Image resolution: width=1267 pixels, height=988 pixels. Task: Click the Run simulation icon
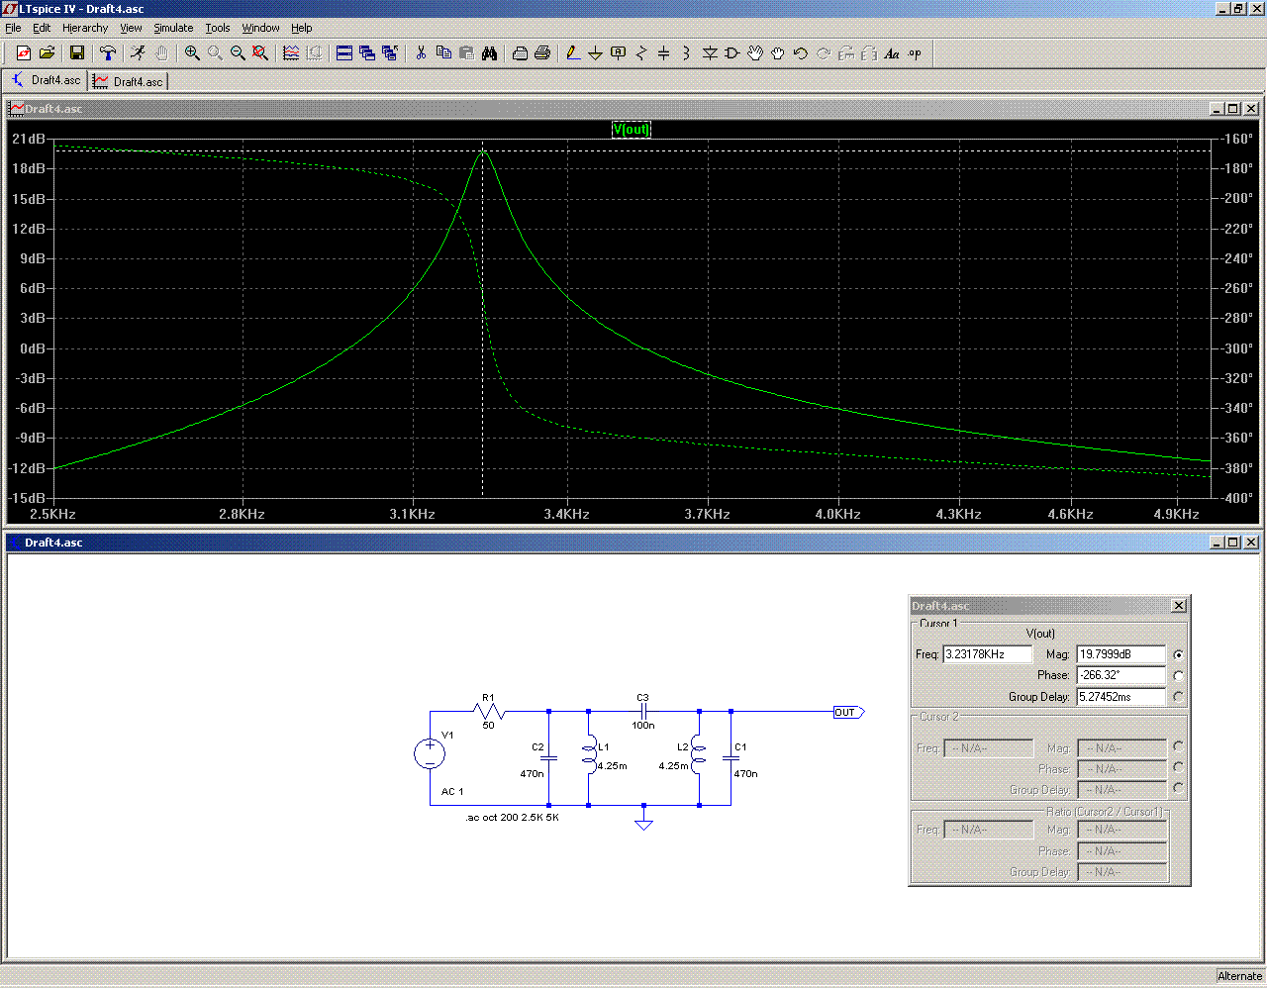[138, 53]
